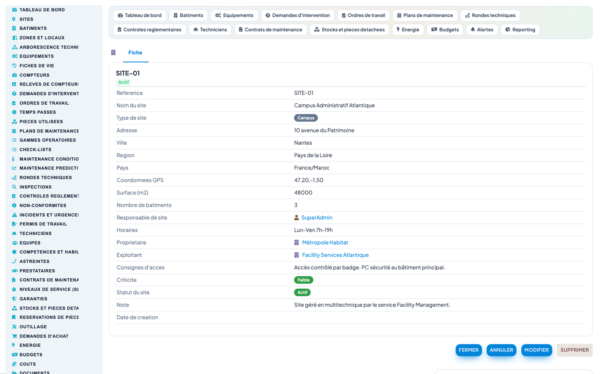This screenshot has height=374, width=604.
Task: Go to Gammes operatoires in sidebar
Action: 48,140
